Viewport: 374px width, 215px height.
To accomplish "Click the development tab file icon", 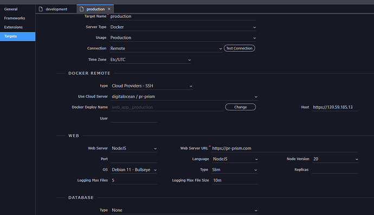I will coord(41,9).
